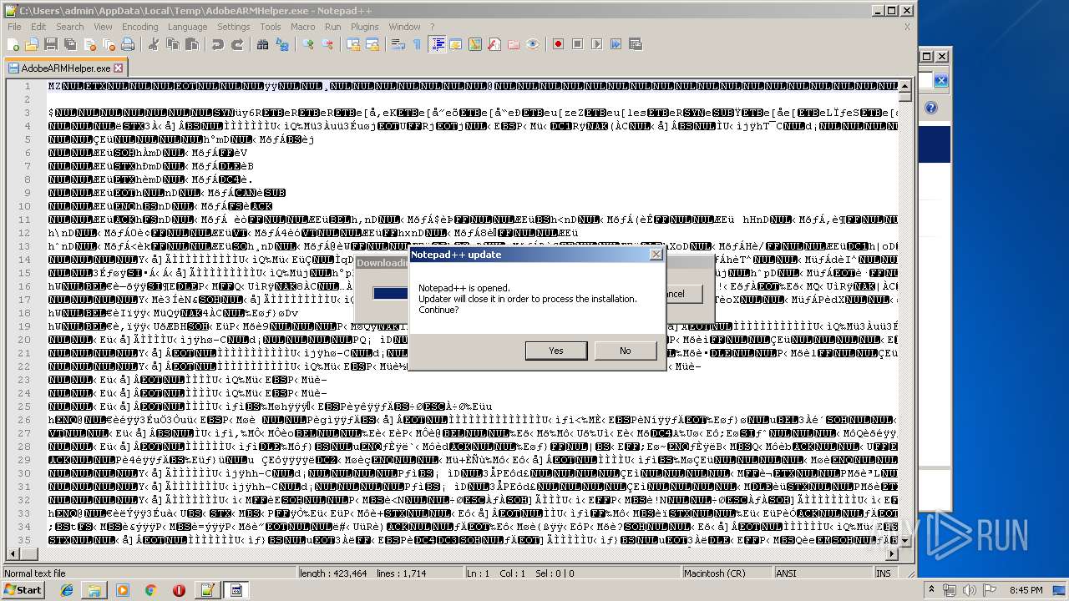The image size is (1069, 601).
Task: Open Internet Explorer from the taskbar
Action: coord(67,590)
